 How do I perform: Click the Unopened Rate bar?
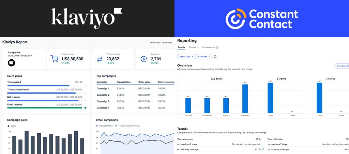(207, 106)
